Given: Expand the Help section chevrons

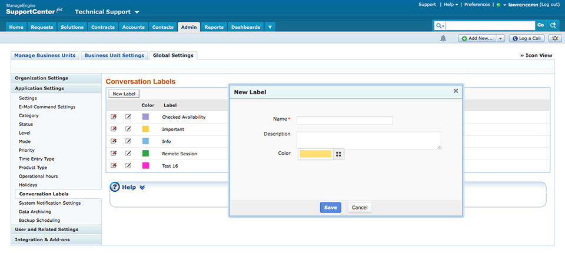Looking at the screenshot, I should 142,188.
